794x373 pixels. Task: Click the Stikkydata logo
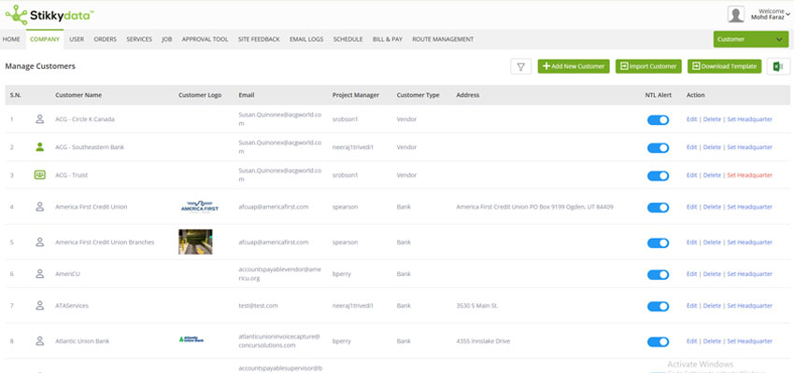pos(50,15)
